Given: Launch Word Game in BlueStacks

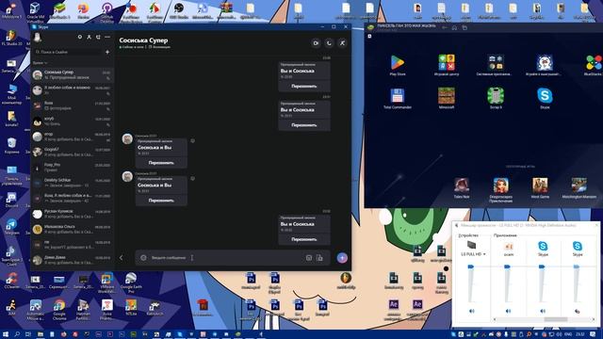Looking at the screenshot, I should tap(540, 188).
